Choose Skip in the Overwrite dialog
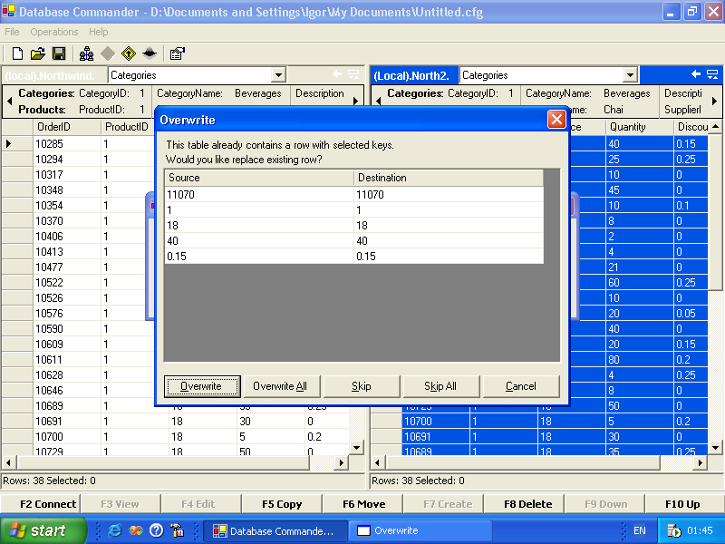725x544 pixels. tap(361, 386)
